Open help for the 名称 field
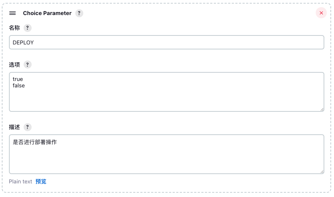334x197 pixels. click(x=28, y=28)
